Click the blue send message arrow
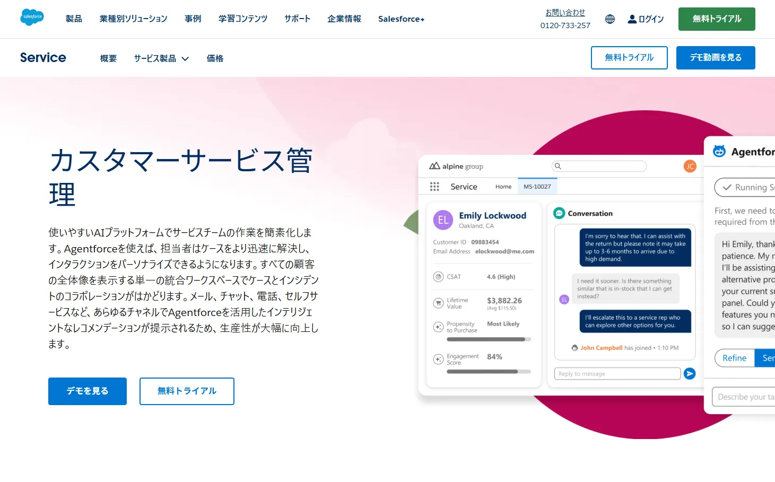Screen dimensions: 775x482 coord(690,374)
